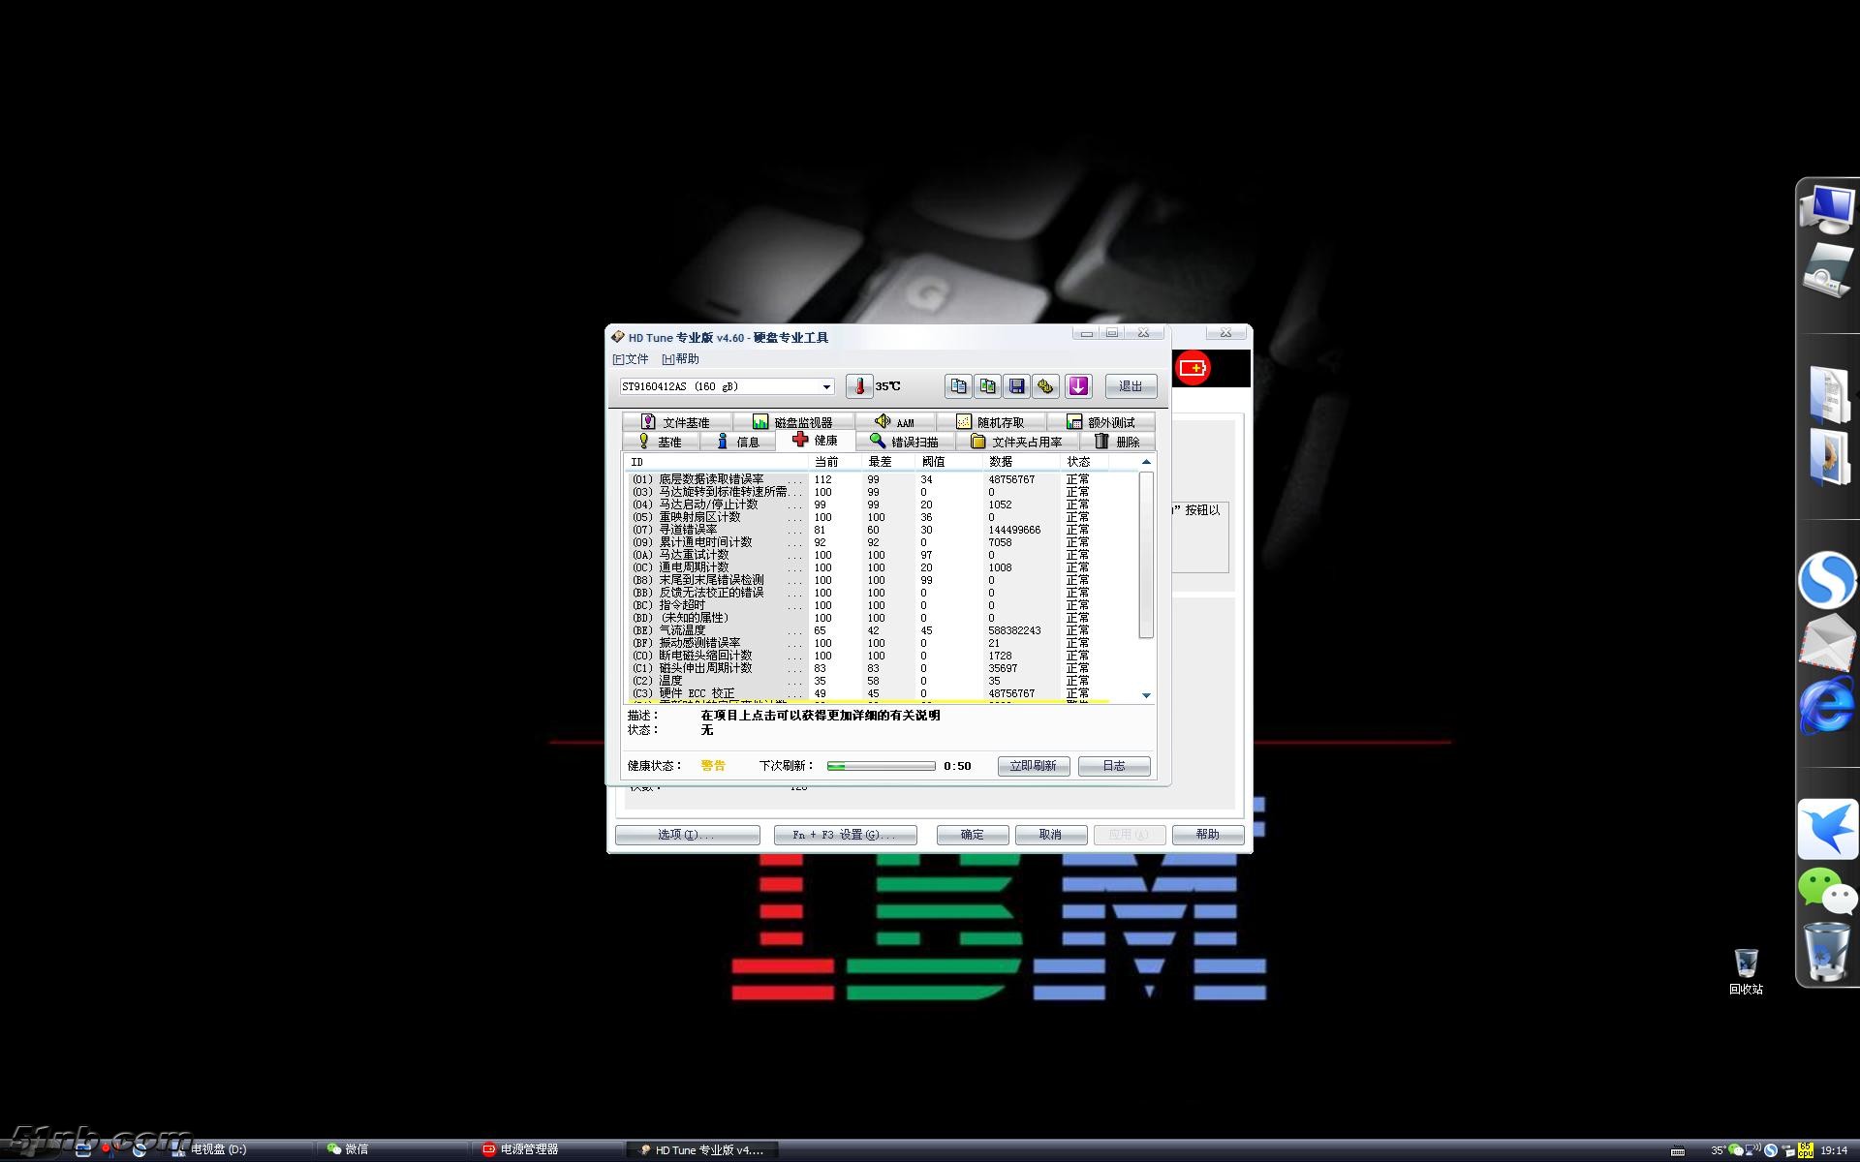Open WeChat from the right dock
The image size is (1860, 1162).
pyautogui.click(x=1826, y=891)
